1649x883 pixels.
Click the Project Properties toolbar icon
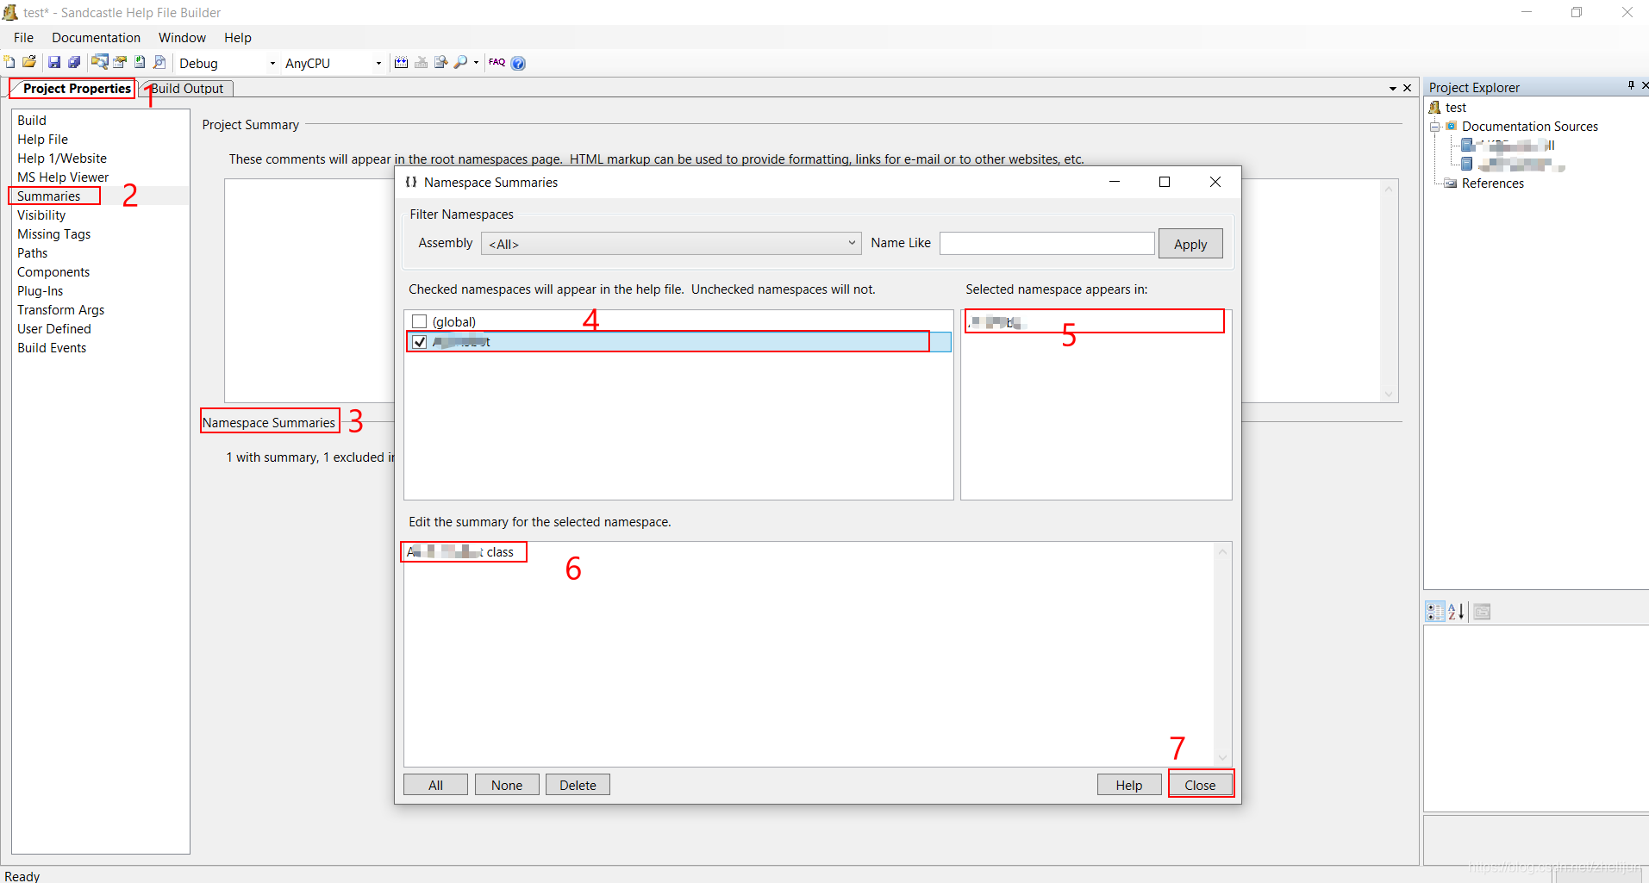(120, 62)
